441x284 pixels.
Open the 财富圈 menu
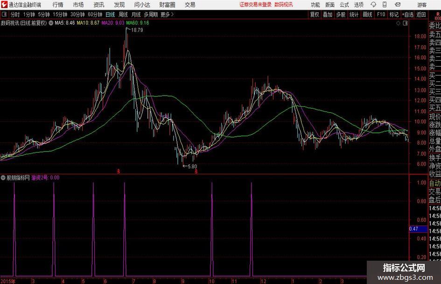(167, 5)
